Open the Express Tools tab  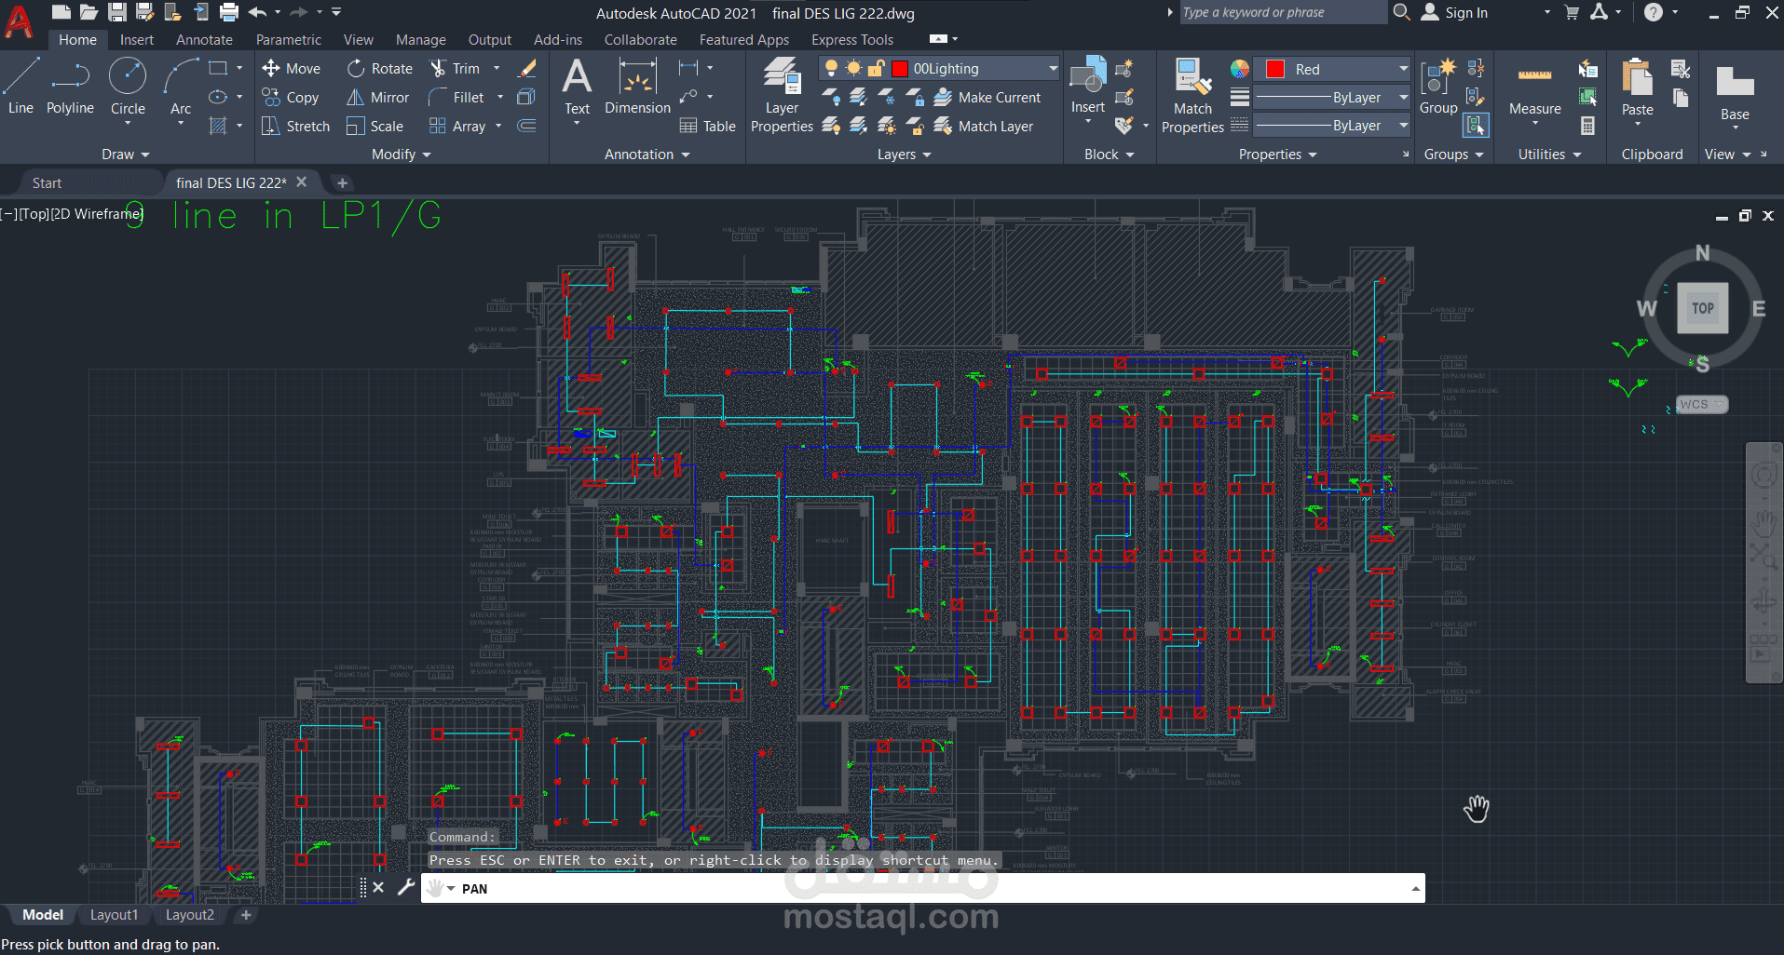[x=852, y=39]
